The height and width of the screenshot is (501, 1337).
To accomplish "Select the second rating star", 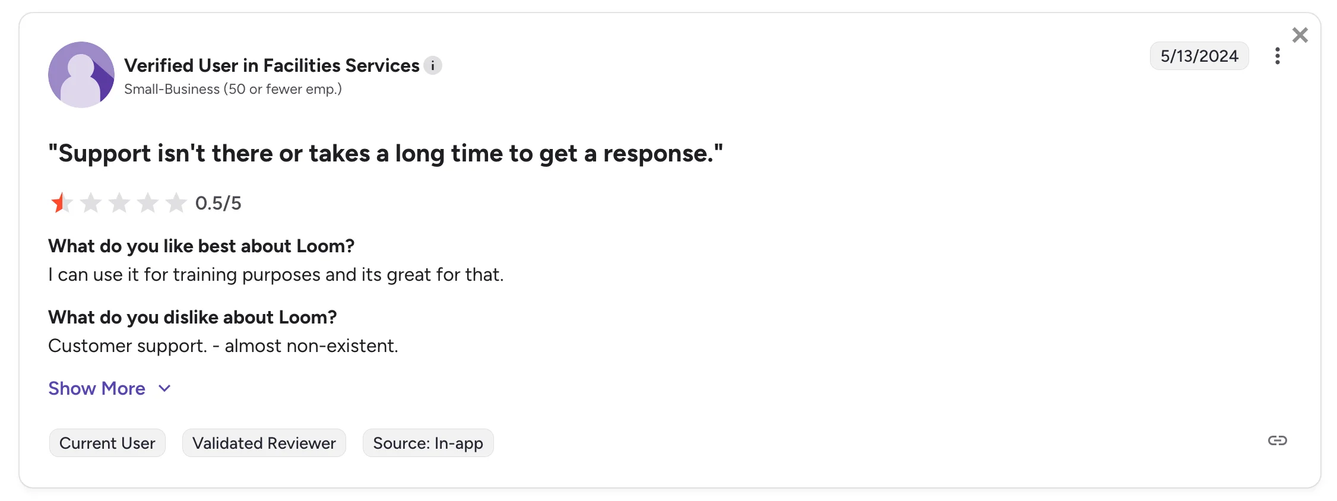I will tap(90, 202).
